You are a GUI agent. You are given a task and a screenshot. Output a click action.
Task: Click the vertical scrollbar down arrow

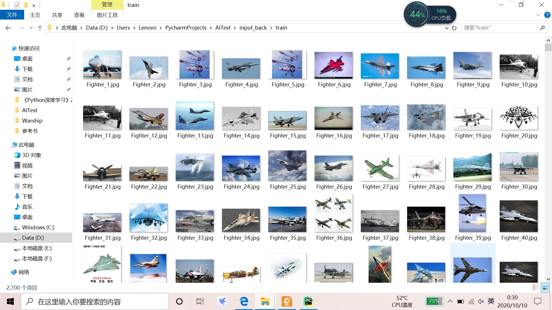pyautogui.click(x=548, y=279)
